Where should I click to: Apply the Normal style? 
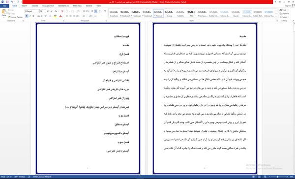click(x=158, y=14)
